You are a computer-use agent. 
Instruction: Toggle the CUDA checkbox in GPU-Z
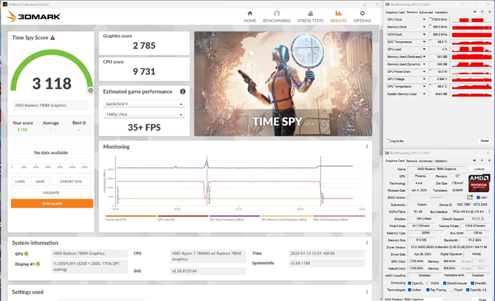pos(428,283)
